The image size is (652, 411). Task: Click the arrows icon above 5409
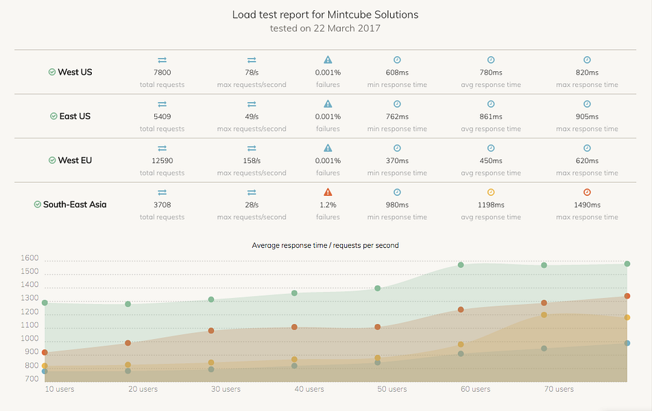(162, 104)
